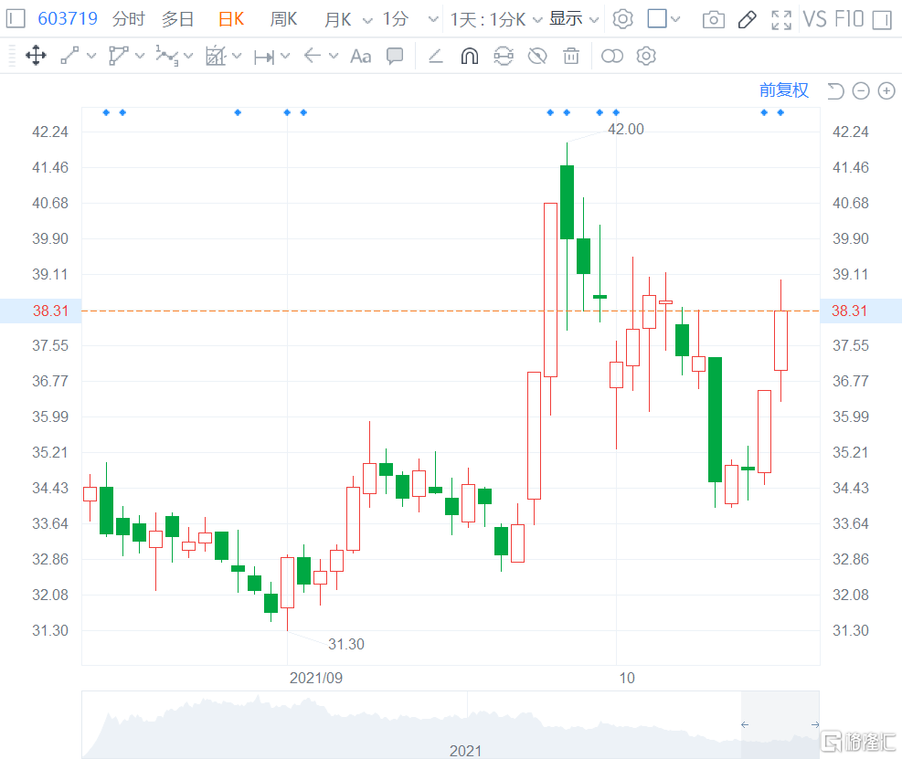Toggle the magnet snap mode
This screenshot has width=902, height=759.
tap(470, 56)
